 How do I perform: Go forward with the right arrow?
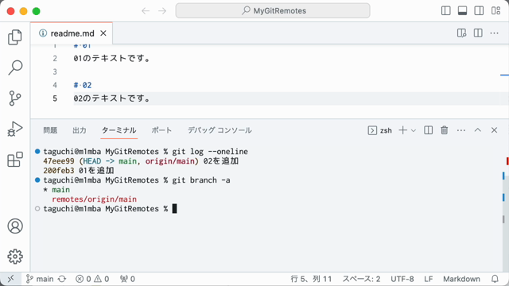162,10
